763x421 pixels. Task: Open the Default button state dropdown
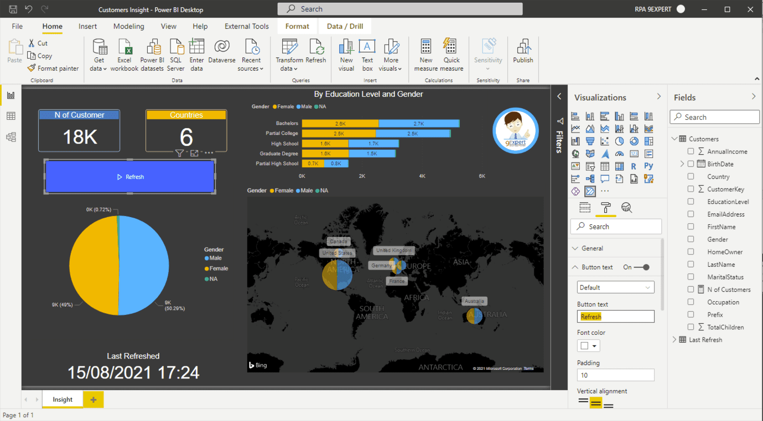click(615, 287)
